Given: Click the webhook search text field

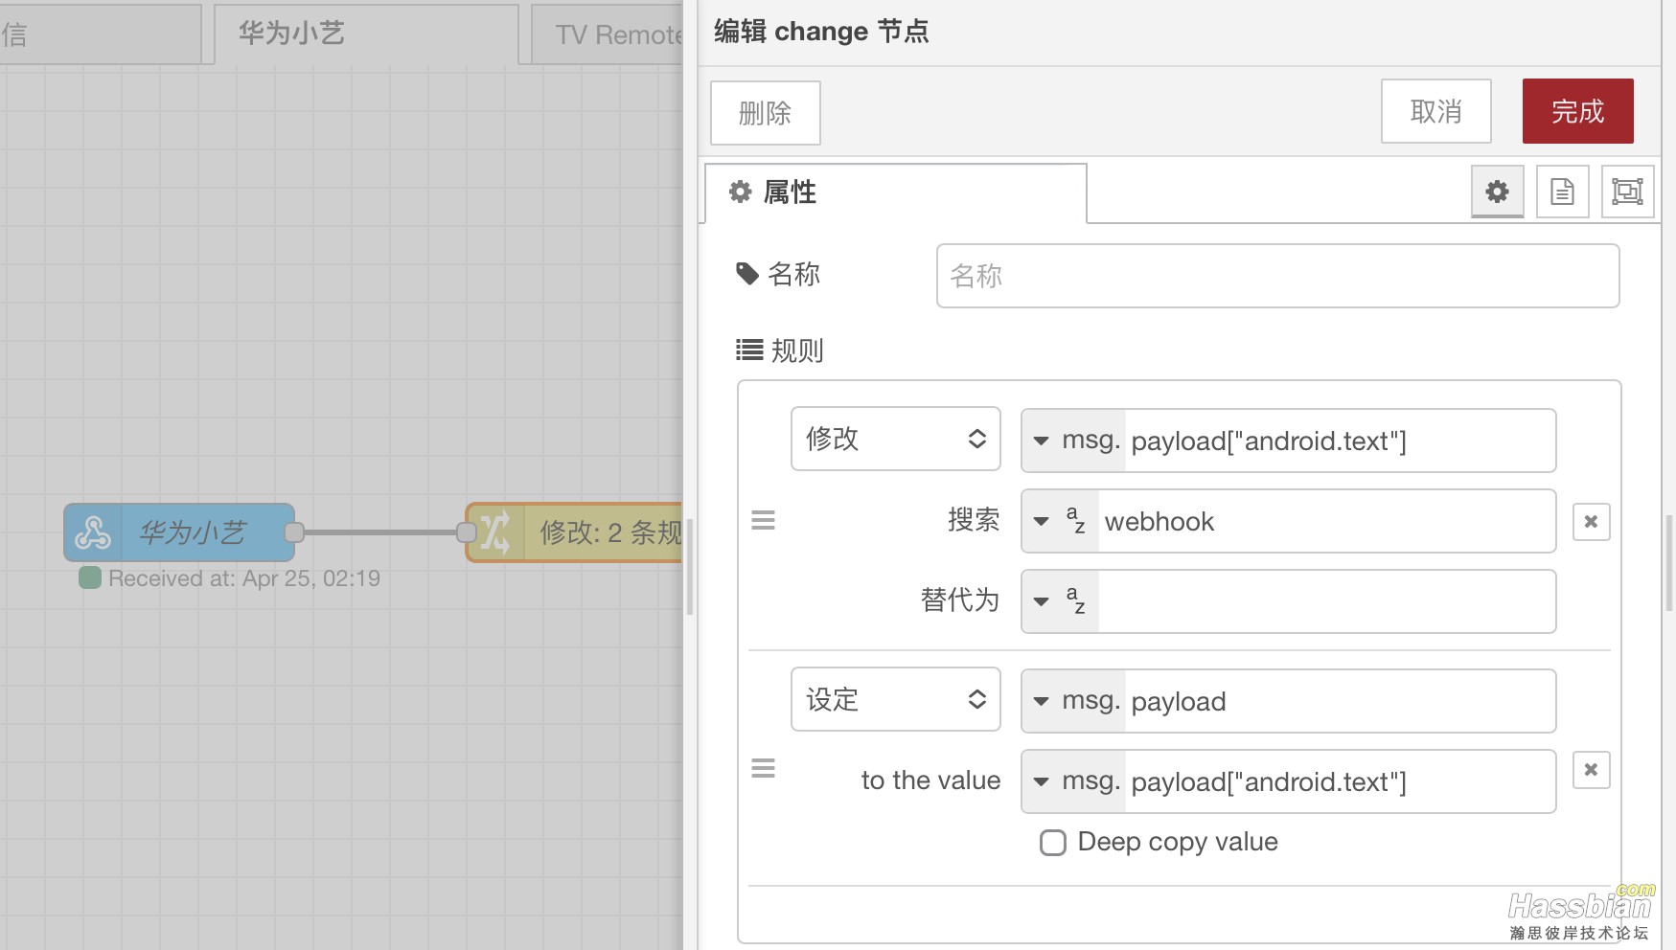Looking at the screenshot, I should pyautogui.click(x=1326, y=521).
